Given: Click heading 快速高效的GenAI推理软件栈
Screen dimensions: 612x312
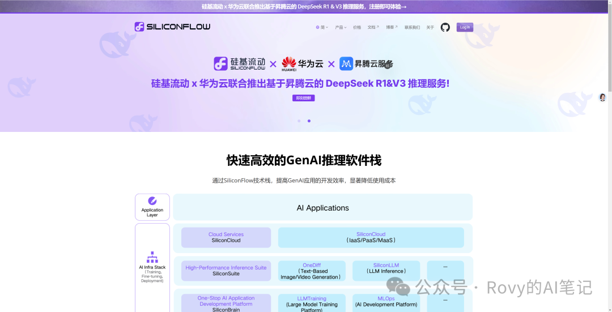Looking at the screenshot, I should 304,160.
